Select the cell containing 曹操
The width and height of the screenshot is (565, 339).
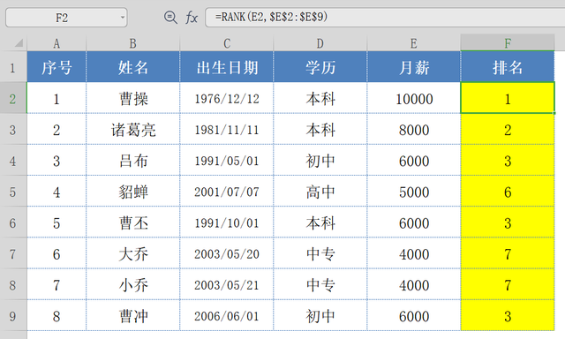(x=133, y=98)
